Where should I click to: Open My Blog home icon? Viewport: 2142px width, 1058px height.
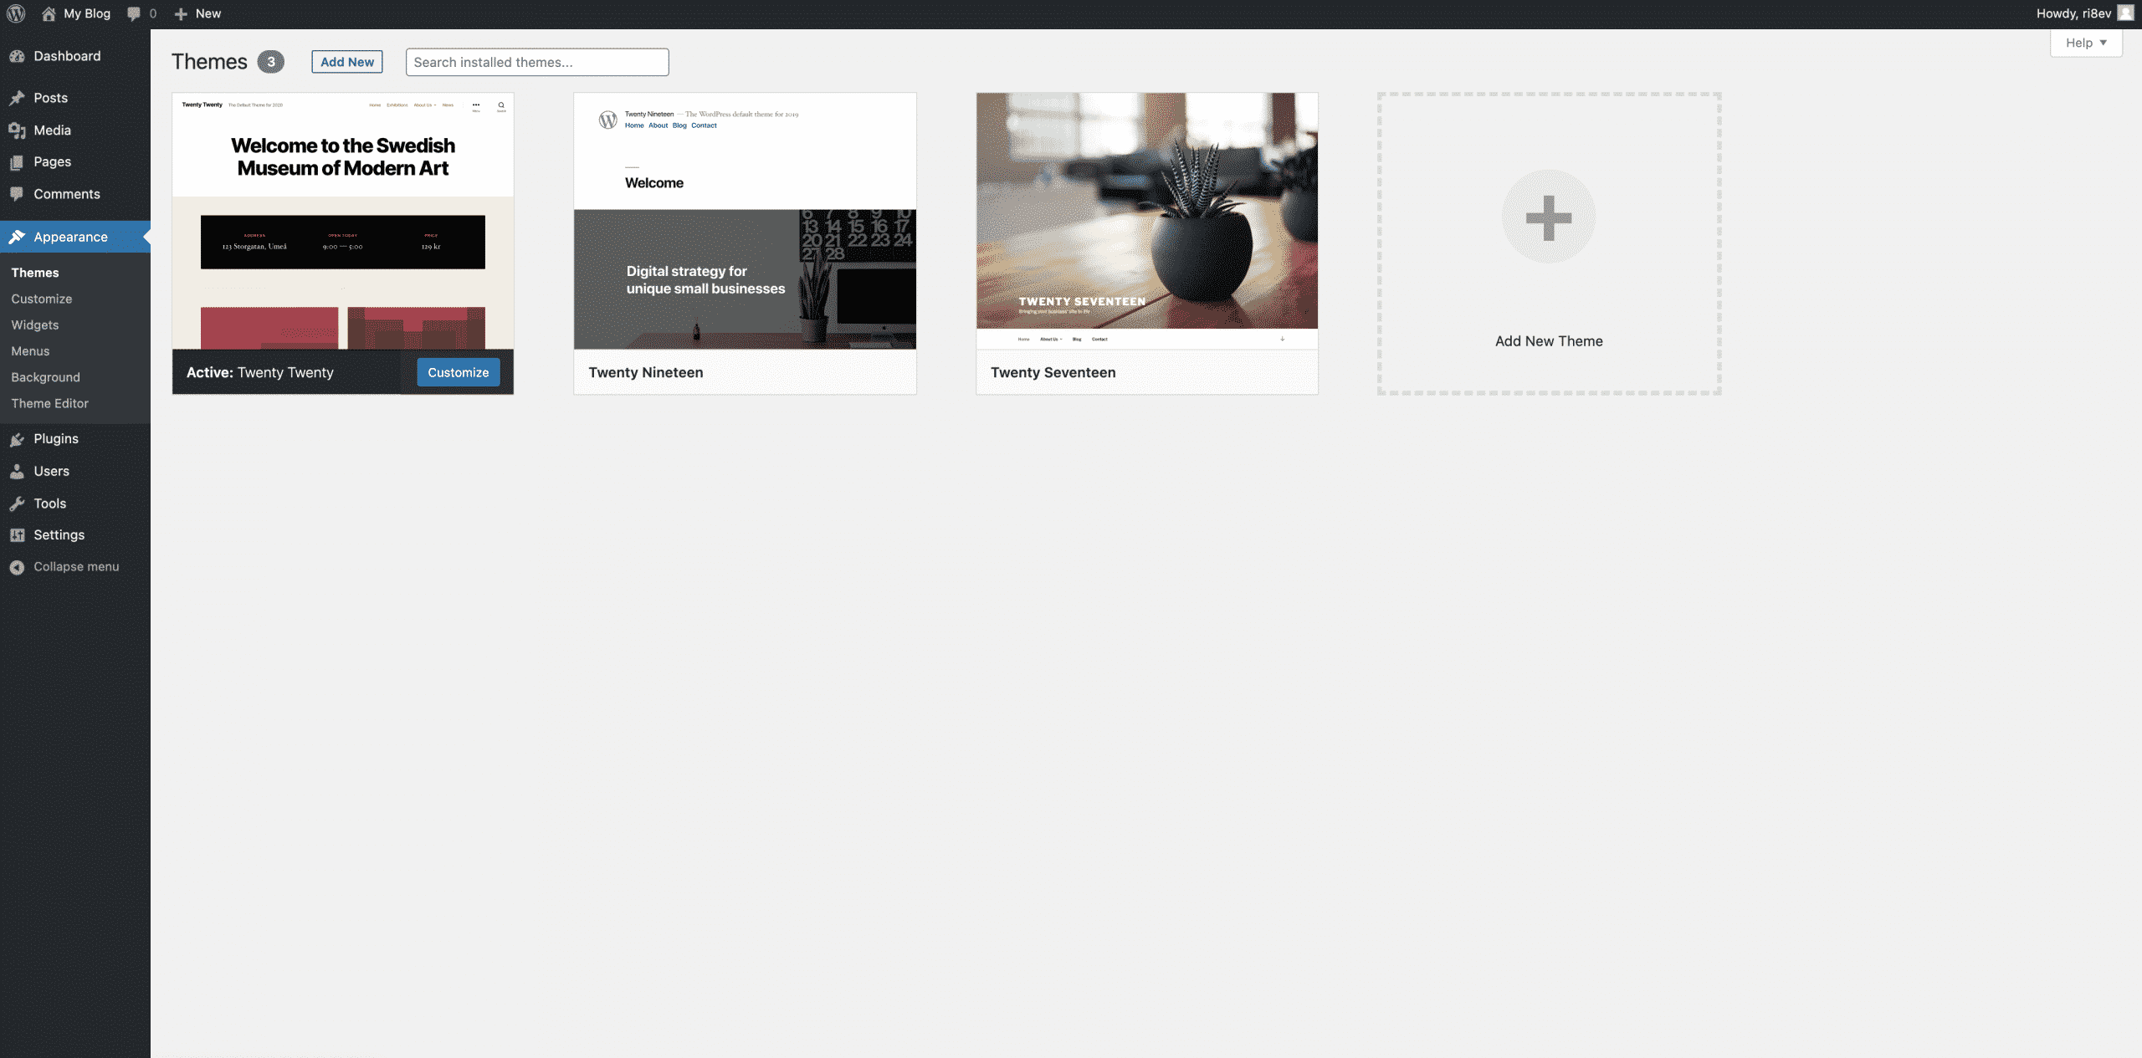(49, 13)
